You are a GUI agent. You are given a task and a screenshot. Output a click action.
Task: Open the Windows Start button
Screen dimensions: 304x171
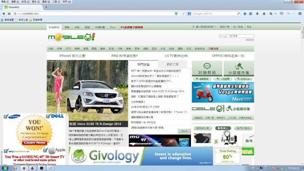[x=5, y=168]
